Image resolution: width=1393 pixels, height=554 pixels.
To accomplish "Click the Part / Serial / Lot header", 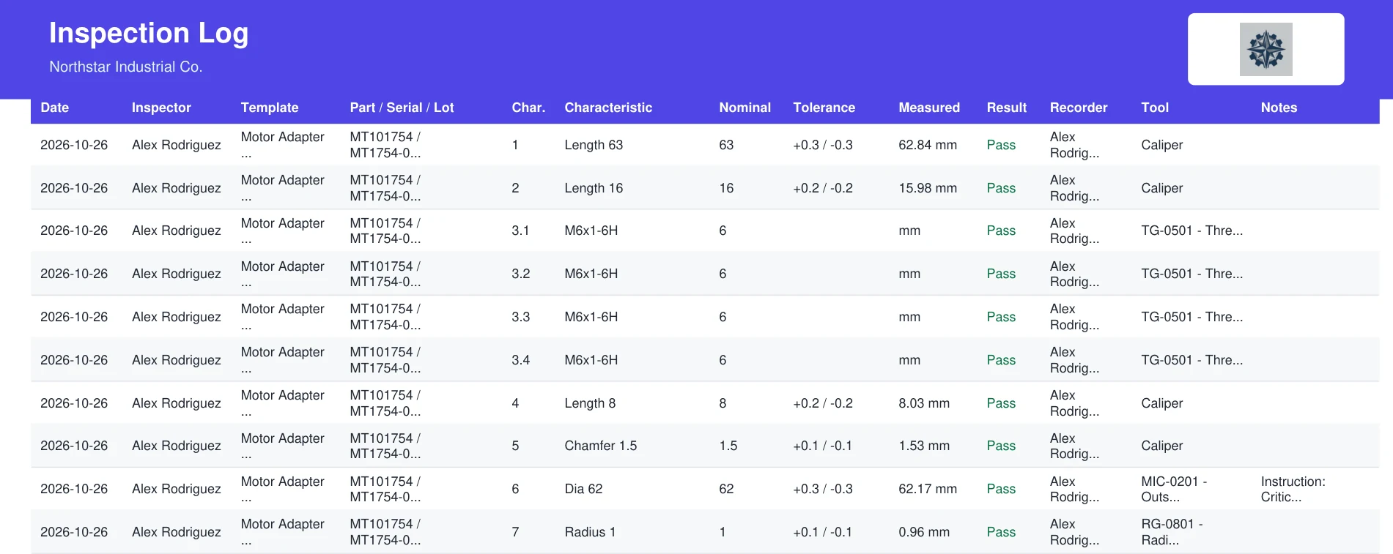I will tap(402, 108).
